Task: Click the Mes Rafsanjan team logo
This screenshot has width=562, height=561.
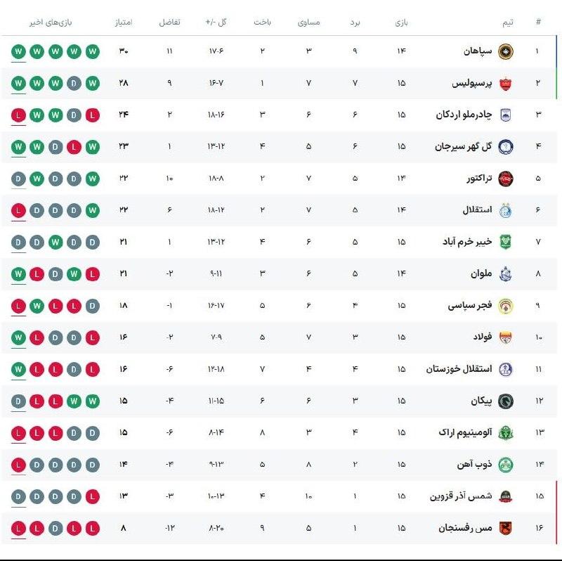Action: pyautogui.click(x=505, y=528)
